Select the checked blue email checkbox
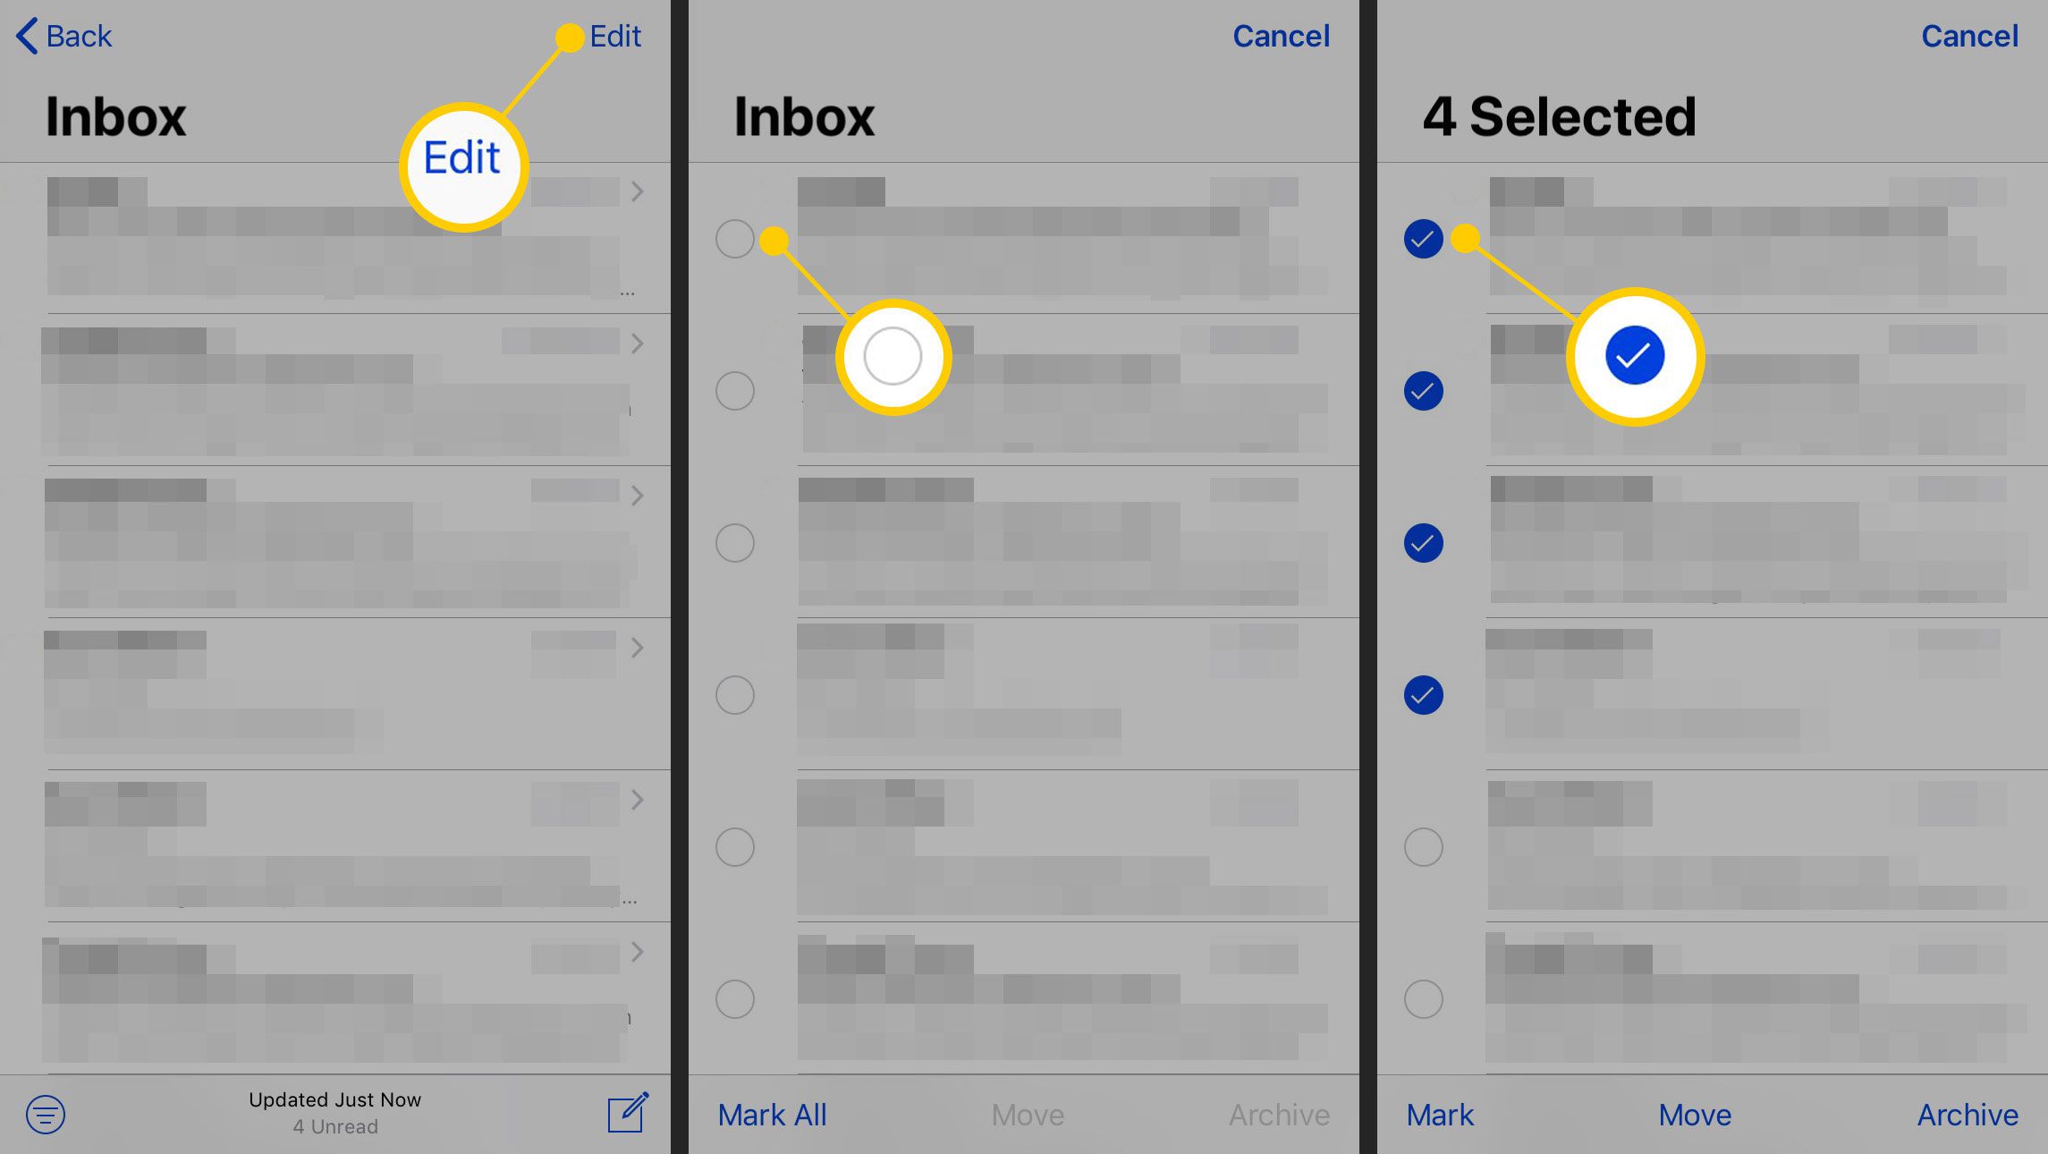 tap(1424, 239)
